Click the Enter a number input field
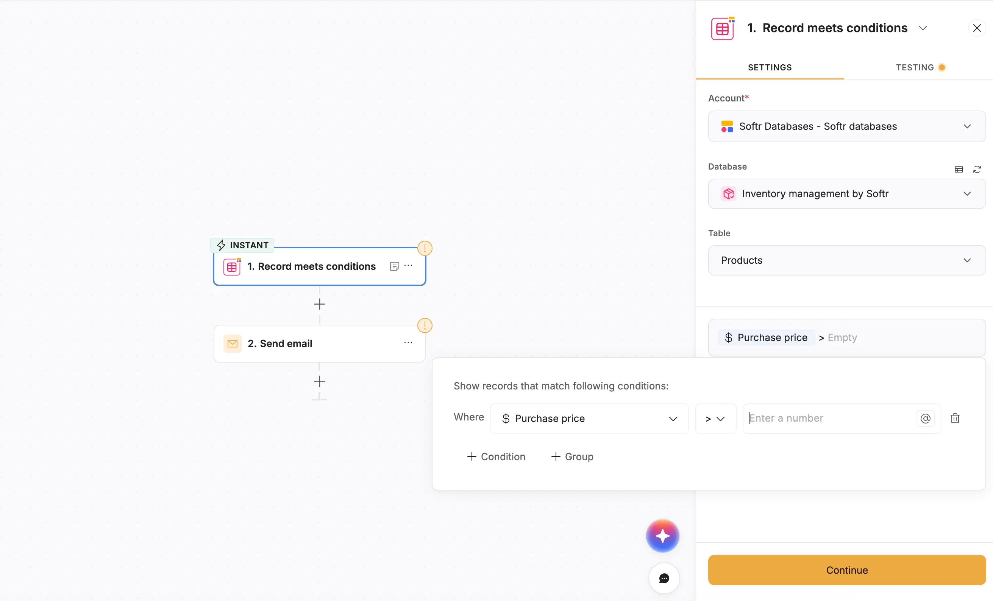Screen dimensions: 993x601 [826, 418]
